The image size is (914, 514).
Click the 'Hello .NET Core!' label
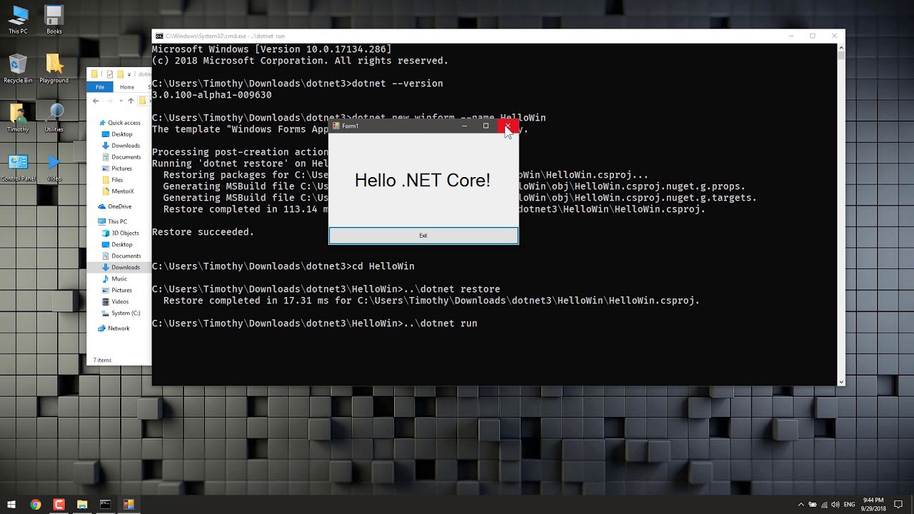click(423, 181)
